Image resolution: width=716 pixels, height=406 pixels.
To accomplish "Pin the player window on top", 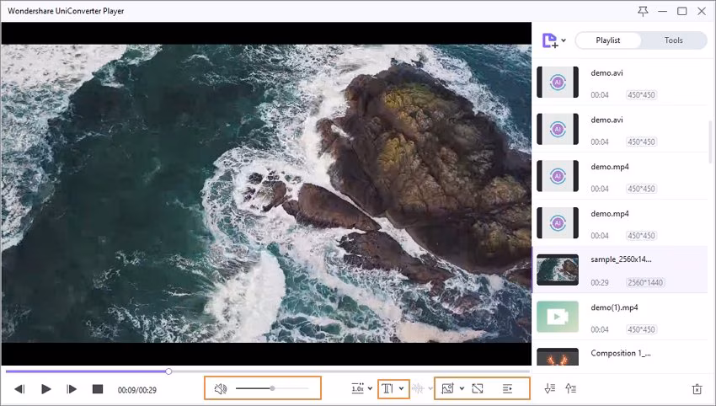I will point(643,11).
